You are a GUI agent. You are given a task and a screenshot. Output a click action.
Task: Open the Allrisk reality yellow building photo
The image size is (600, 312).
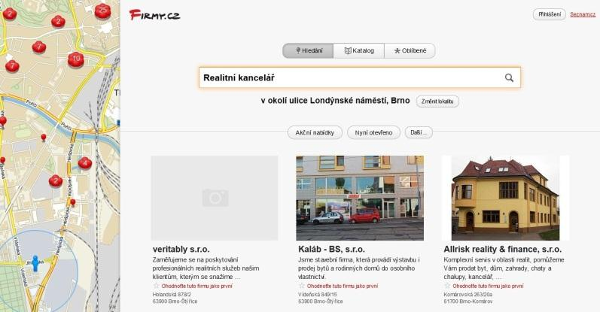point(505,198)
